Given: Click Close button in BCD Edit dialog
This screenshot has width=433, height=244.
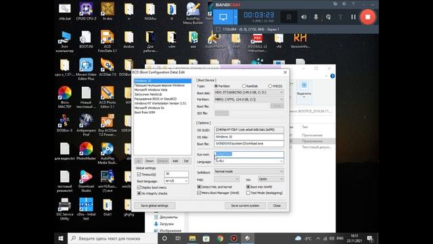Looking at the screenshot, I should [277, 205].
